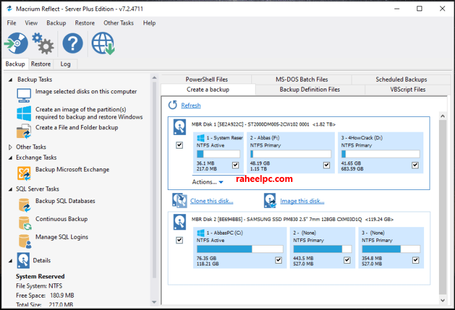Click the disk list scroll-down arrow

click(x=443, y=301)
